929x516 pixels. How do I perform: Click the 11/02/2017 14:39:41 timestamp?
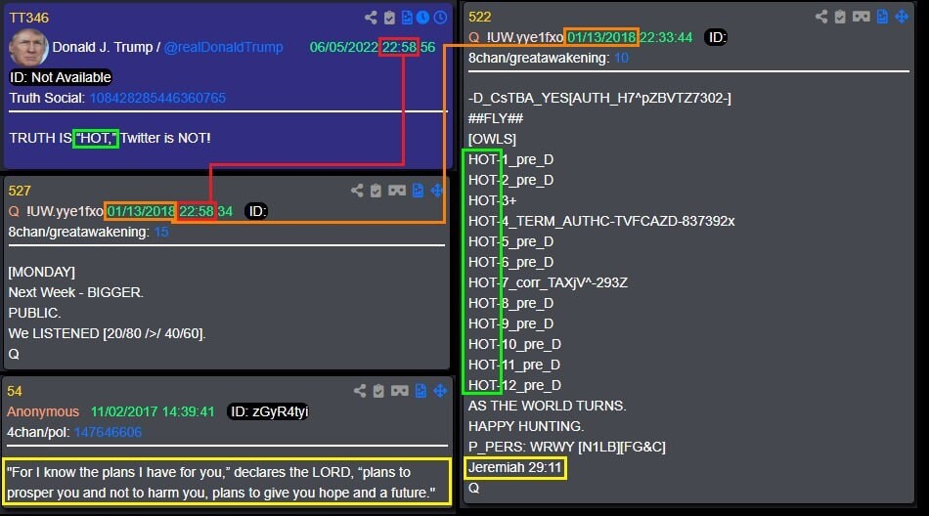[x=153, y=411]
